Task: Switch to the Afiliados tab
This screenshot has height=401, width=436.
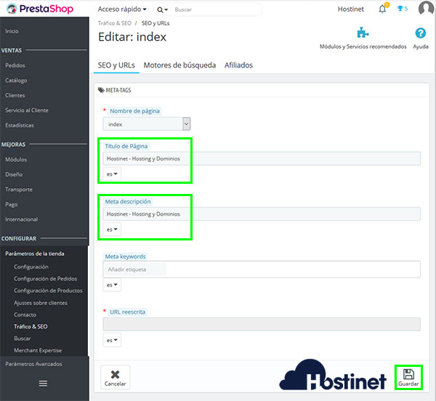Action: click(238, 65)
